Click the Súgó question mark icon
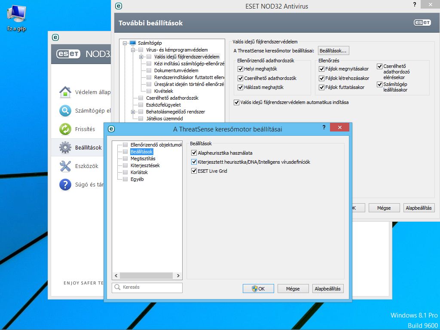The height and width of the screenshot is (330, 440). pyautogui.click(x=65, y=185)
